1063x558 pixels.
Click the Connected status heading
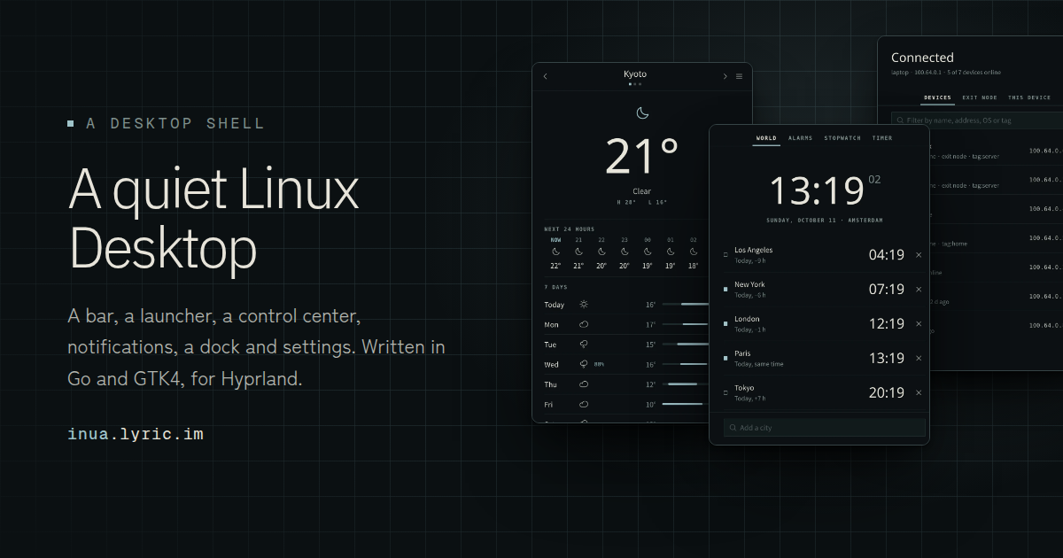(x=922, y=58)
